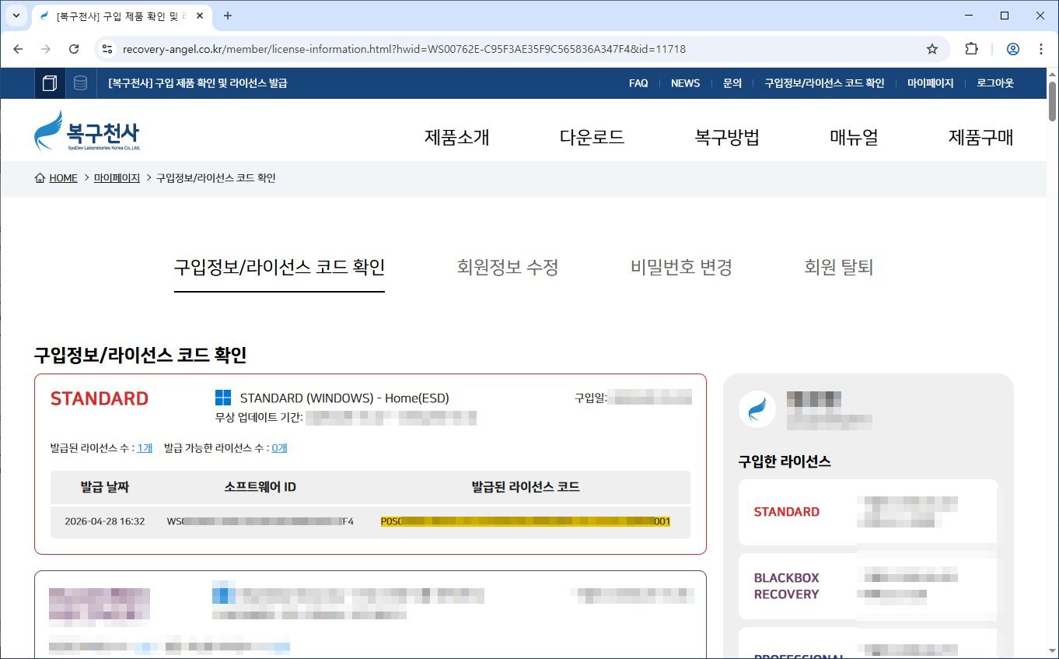Go to 마이페이지 in top bar
The image size is (1059, 659).
[x=930, y=83]
